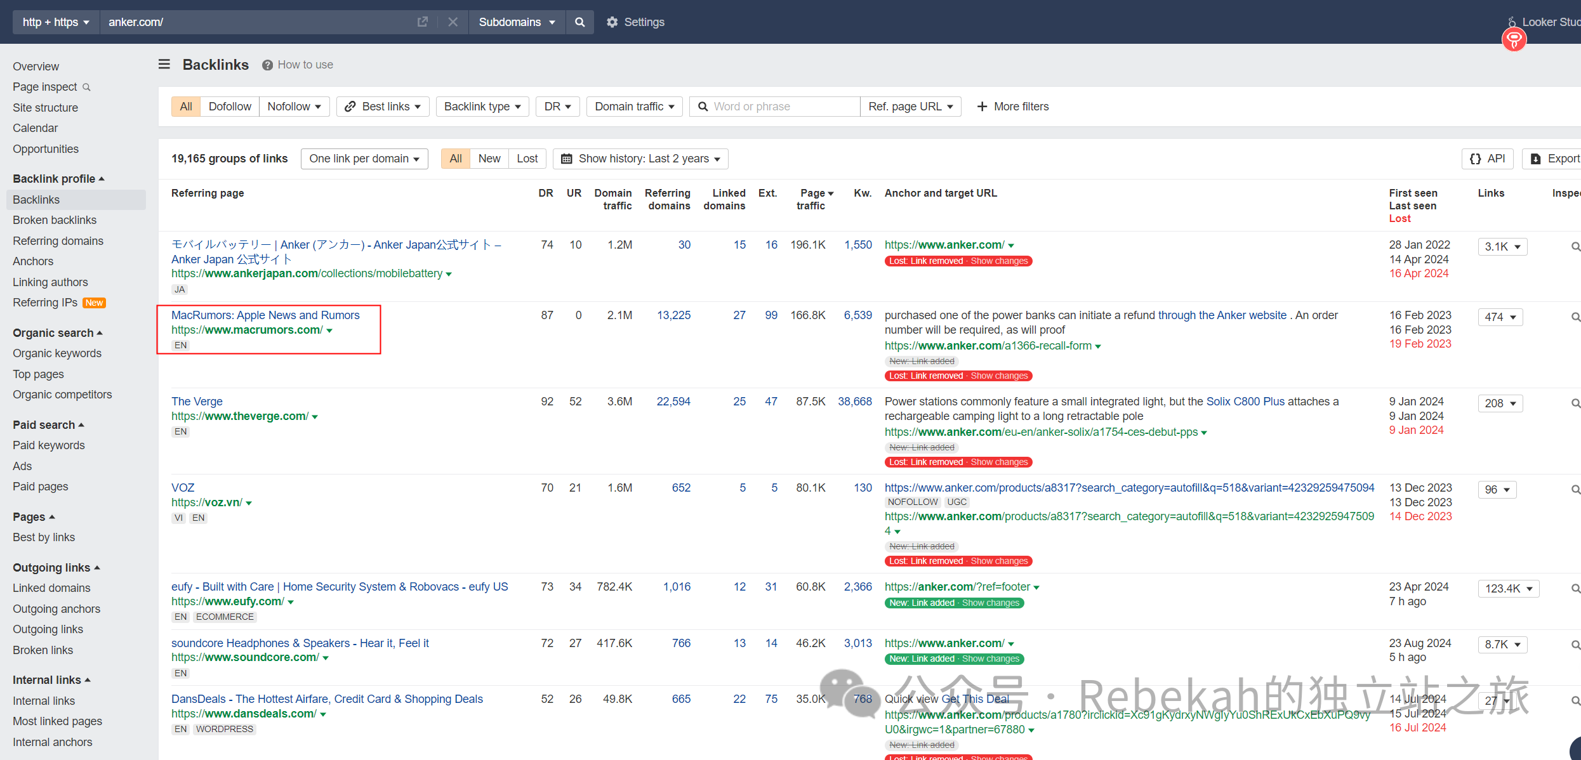The image size is (1581, 760).
Task: Open More filters with plus icon
Action: [x=1013, y=107]
